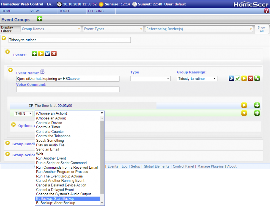Click the Show All button
This screenshot has width=270, height=206.
click(x=261, y=29)
